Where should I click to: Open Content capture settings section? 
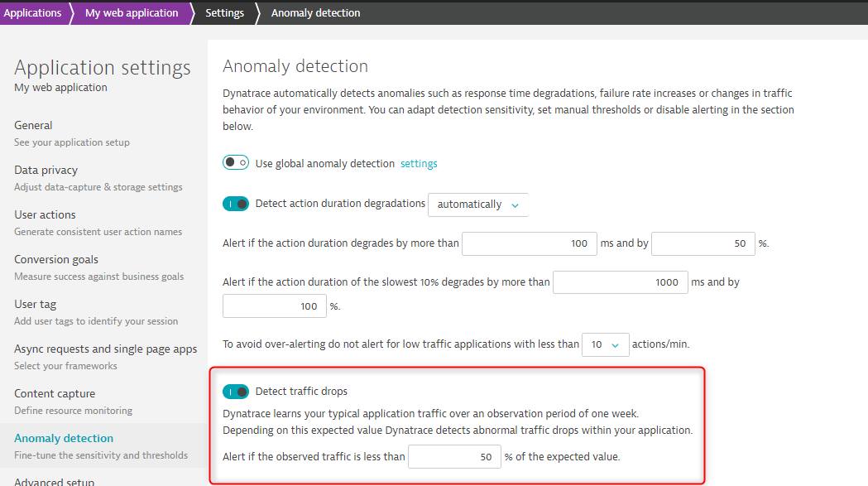(x=55, y=393)
